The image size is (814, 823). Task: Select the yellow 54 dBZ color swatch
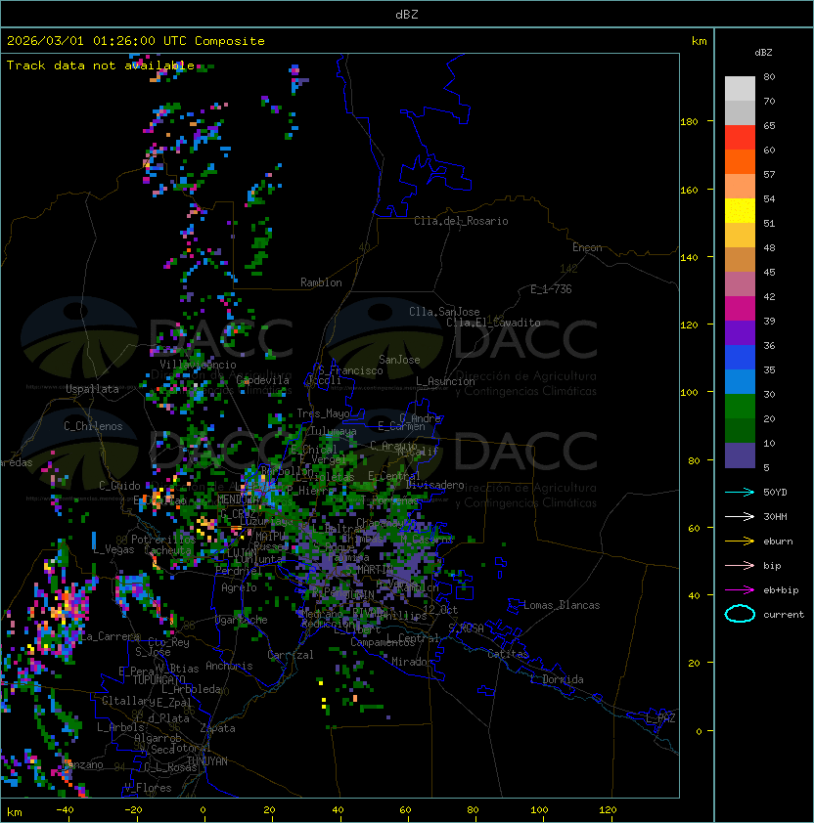pyautogui.click(x=740, y=210)
